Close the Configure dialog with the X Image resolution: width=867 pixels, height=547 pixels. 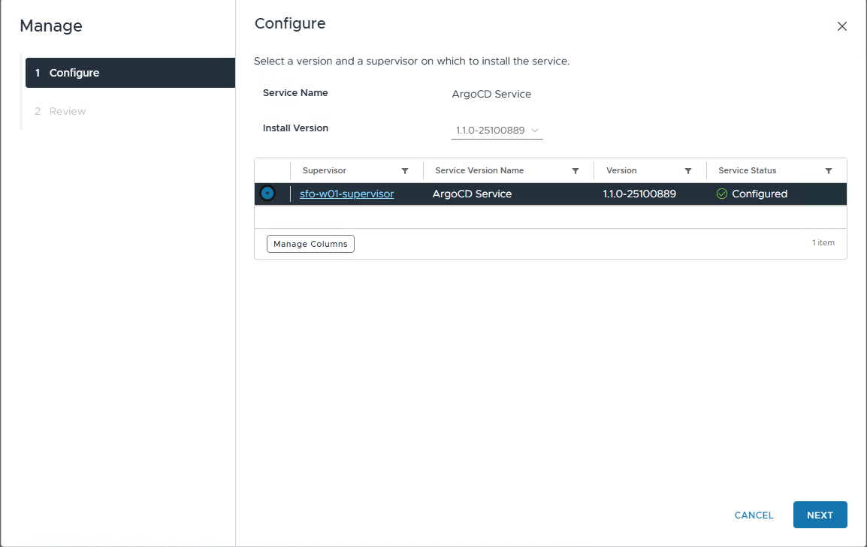(x=841, y=26)
